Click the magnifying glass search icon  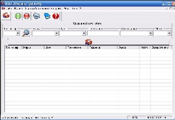click(x=26, y=33)
